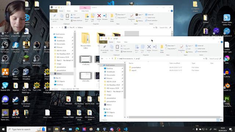Click the horizontal scrollbar in proj2 window

point(175,117)
